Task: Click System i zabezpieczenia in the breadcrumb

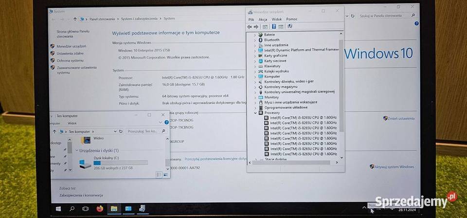Action: tap(139, 18)
